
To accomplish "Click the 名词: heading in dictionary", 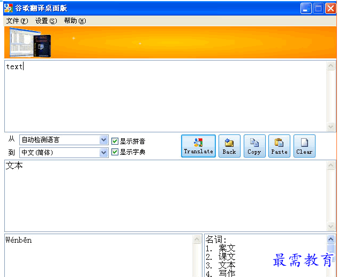I will click(x=216, y=239).
